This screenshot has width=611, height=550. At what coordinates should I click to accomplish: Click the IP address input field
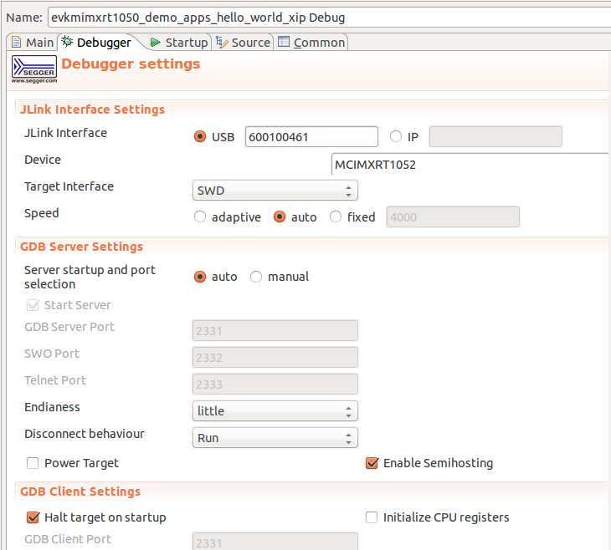coord(495,136)
